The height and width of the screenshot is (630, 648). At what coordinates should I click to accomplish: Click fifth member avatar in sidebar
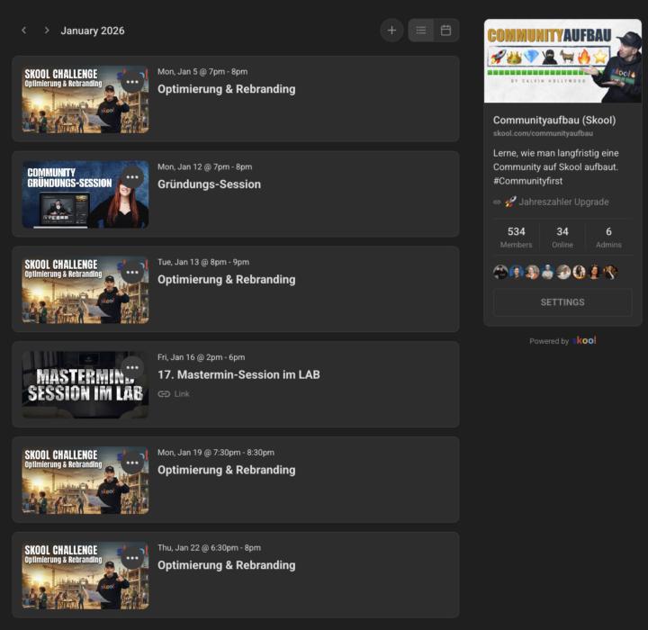pyautogui.click(x=563, y=272)
